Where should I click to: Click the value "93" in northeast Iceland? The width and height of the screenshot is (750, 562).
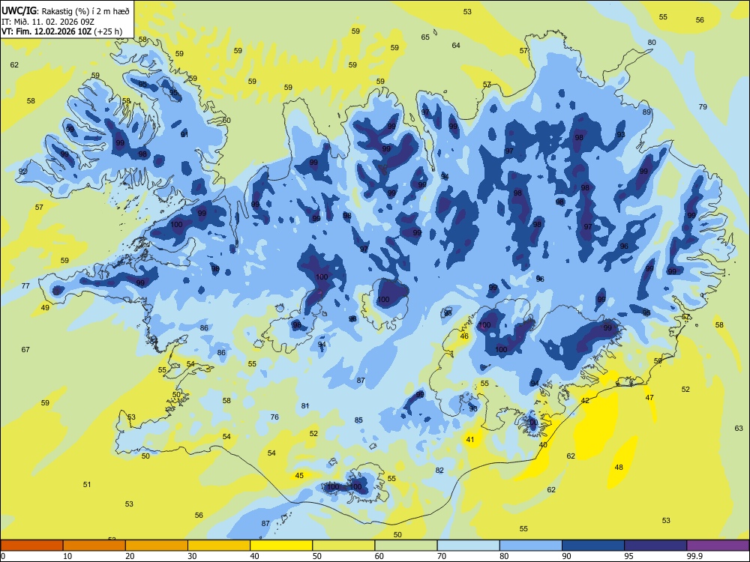(x=621, y=135)
